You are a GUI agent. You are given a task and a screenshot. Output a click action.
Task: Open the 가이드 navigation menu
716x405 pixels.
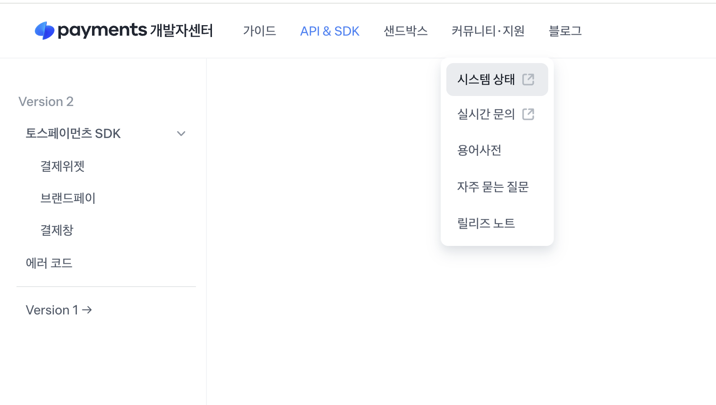[x=260, y=31]
